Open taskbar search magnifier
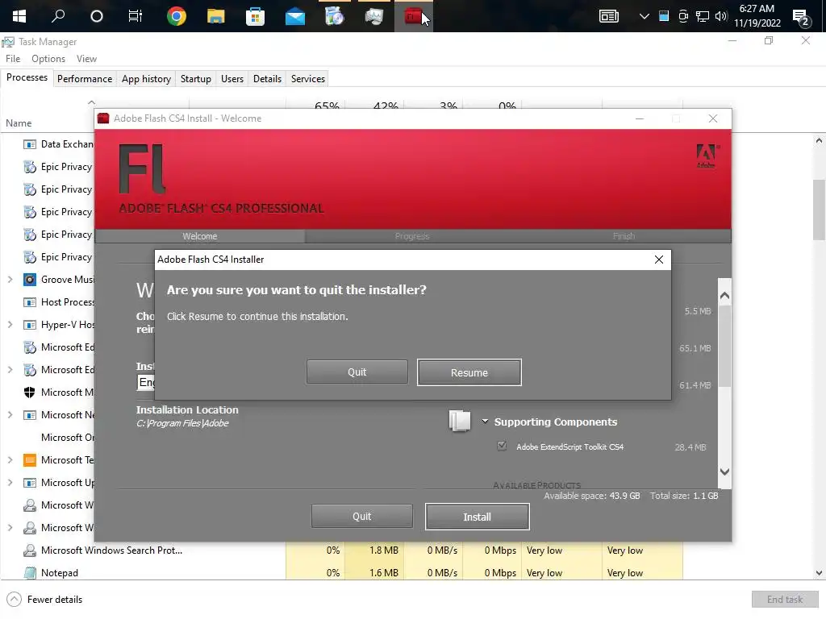 coord(58,16)
